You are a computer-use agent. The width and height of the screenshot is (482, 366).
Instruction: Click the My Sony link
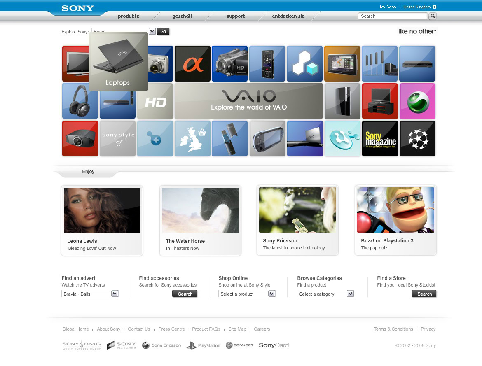388,7
